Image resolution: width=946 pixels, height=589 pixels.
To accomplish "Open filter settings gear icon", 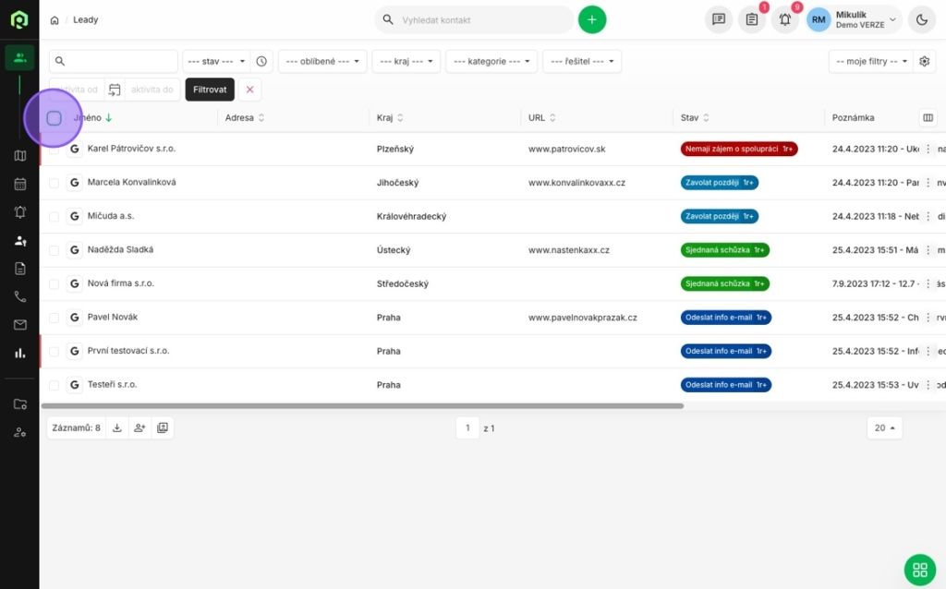I will [924, 61].
